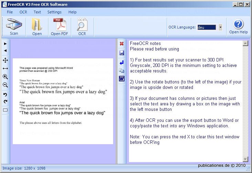Go to previous page with left arrow

[5, 50]
